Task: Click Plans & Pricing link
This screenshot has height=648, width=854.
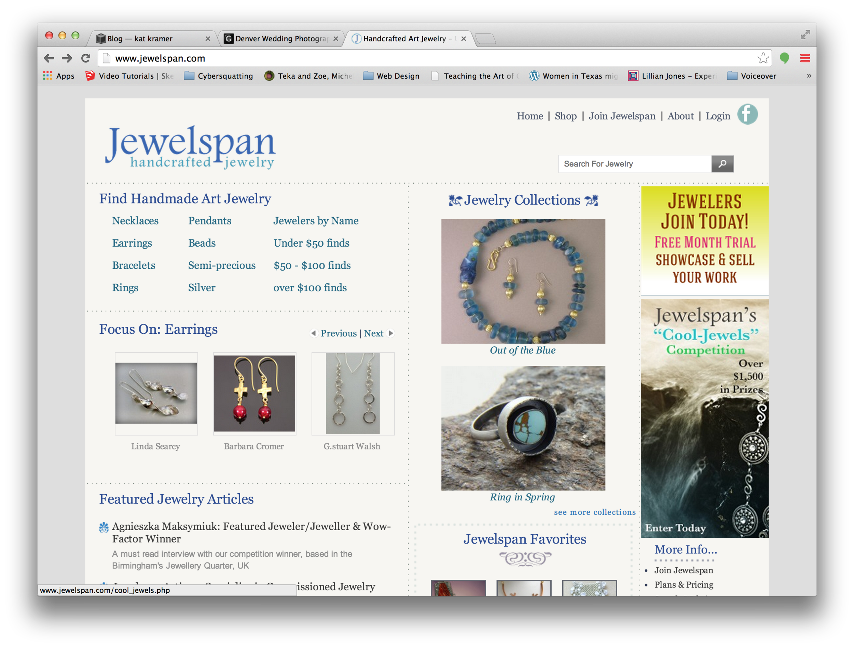Action: 684,585
